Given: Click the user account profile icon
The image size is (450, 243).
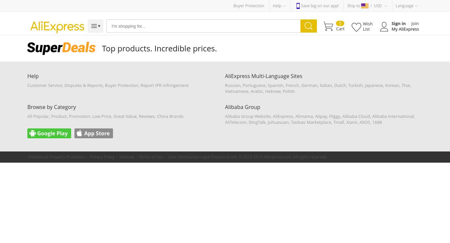Looking at the screenshot, I should pos(384,27).
